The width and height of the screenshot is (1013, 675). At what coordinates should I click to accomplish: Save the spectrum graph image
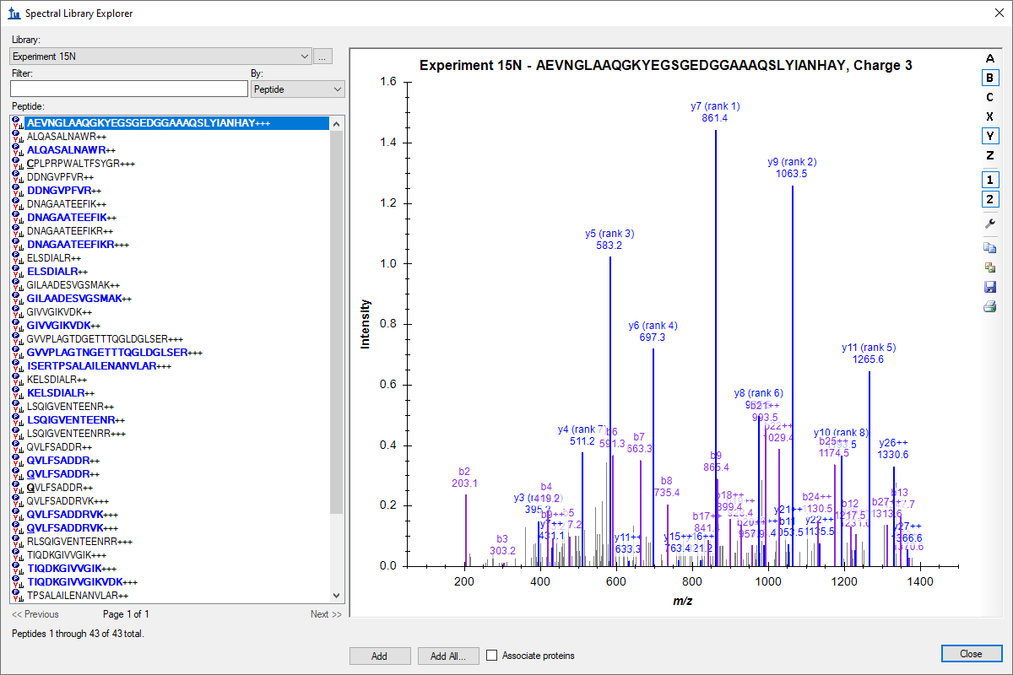[989, 287]
